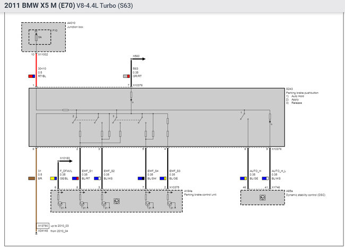
Task: Select the 'from 2010_04' note
Action: click(x=59, y=231)
